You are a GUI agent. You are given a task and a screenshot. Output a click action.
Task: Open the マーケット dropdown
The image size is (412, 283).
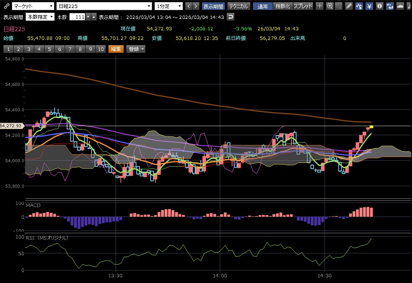33,6
